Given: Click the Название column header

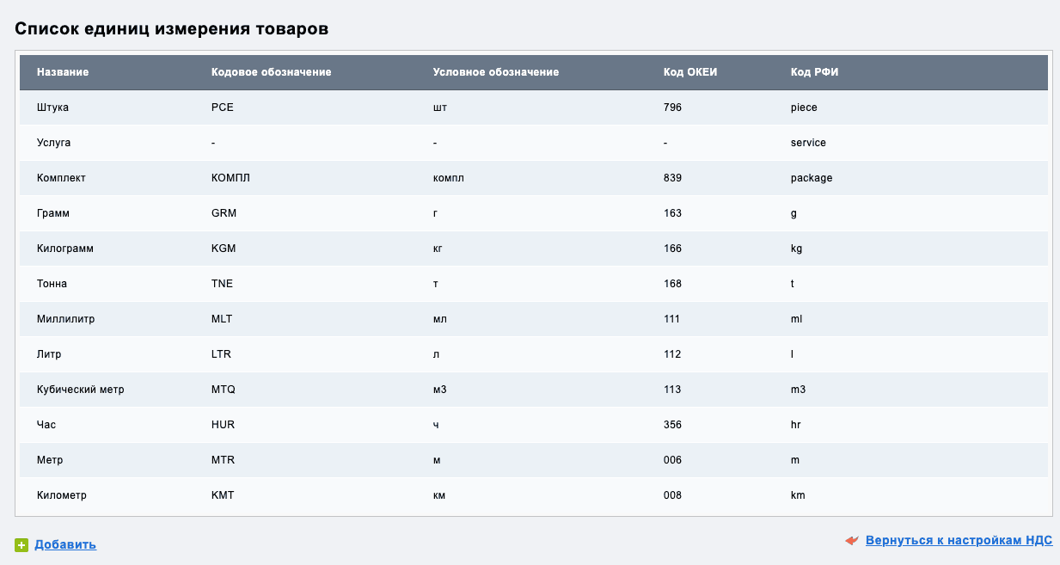Looking at the screenshot, I should coord(63,72).
